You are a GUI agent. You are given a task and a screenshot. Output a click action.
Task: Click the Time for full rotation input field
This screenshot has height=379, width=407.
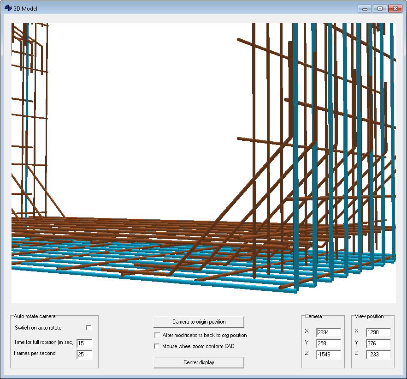point(85,343)
